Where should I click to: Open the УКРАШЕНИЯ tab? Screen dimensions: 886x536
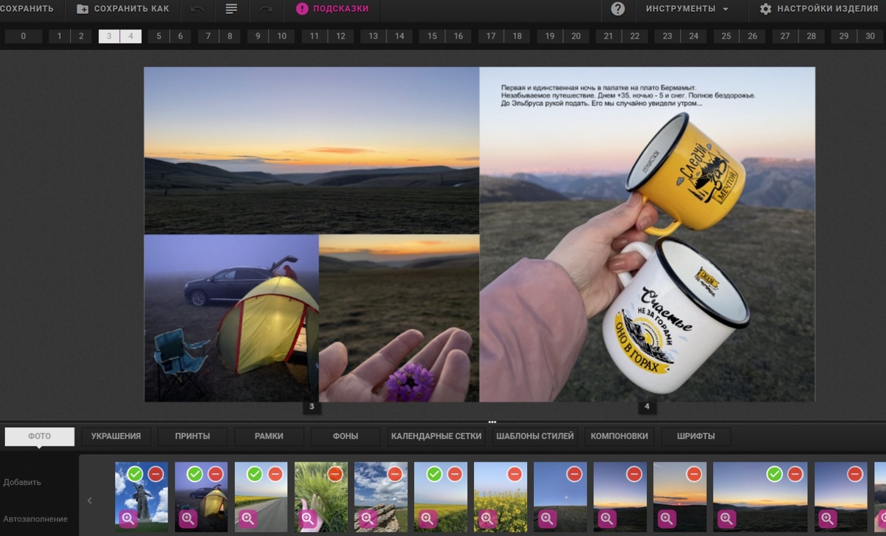[x=116, y=436]
